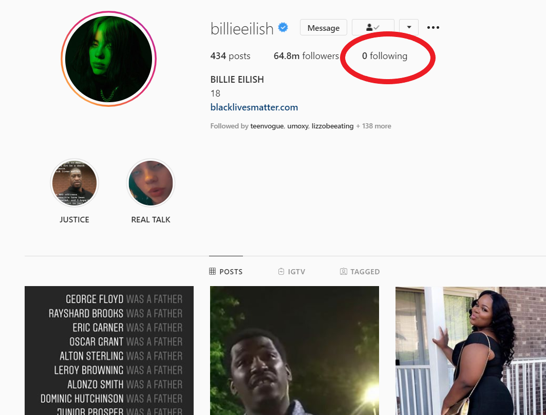
Task: Click the Message button
Action: tap(324, 28)
